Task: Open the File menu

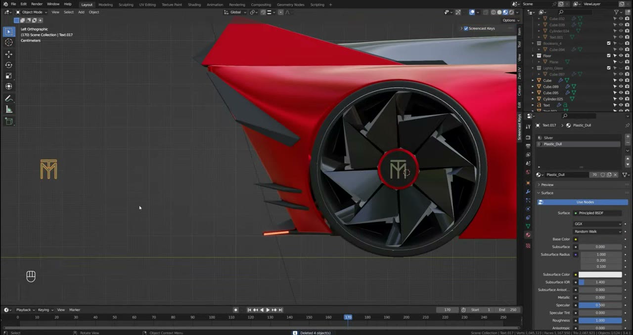Action: coord(13,4)
